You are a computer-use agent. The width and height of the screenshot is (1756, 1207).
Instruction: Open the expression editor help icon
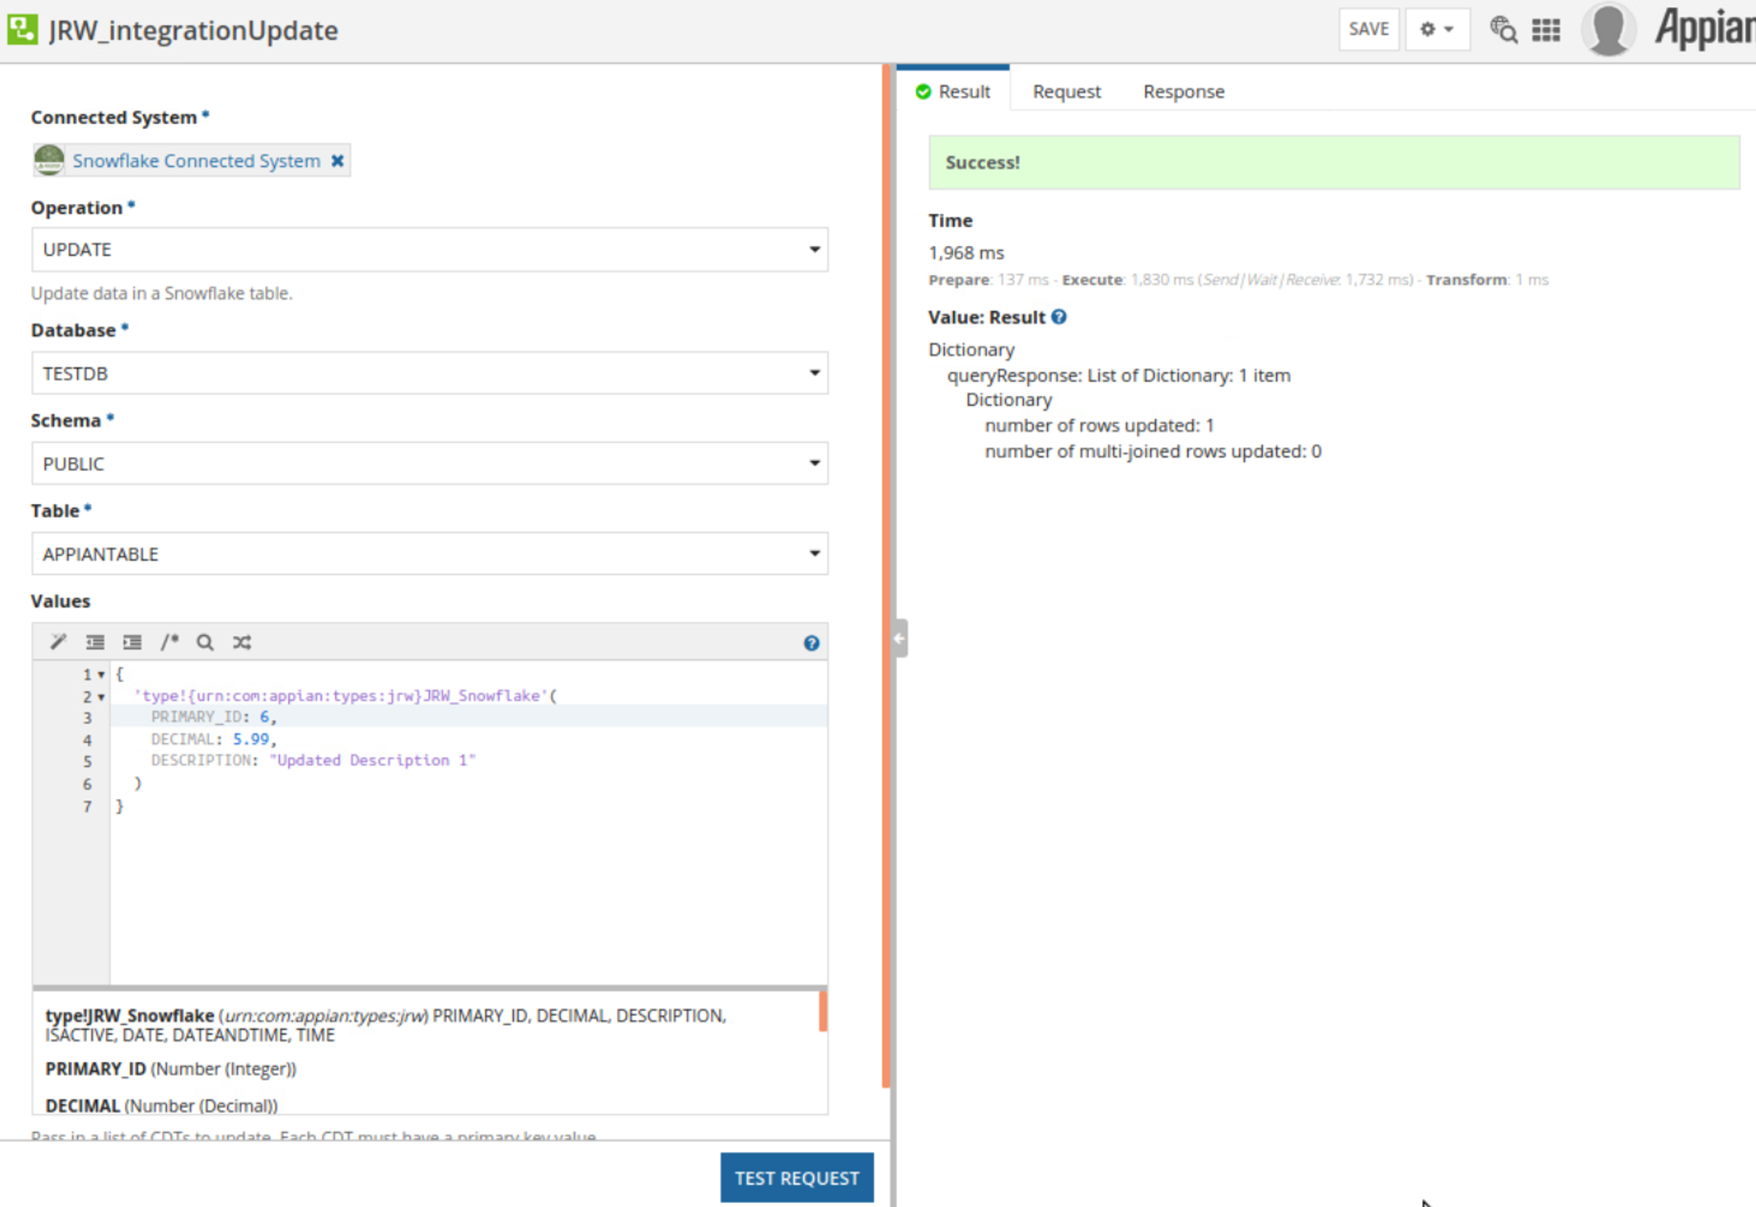coord(811,644)
